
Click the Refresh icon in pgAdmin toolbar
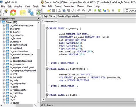[x=13, y=13]
